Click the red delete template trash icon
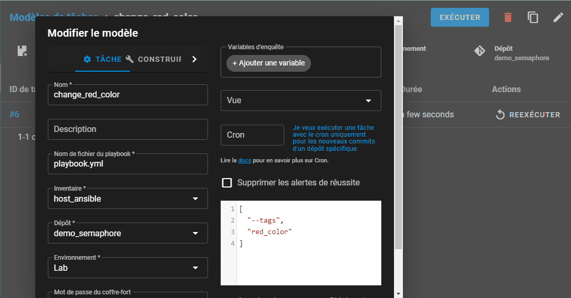This screenshot has height=298, width=571. (x=507, y=17)
